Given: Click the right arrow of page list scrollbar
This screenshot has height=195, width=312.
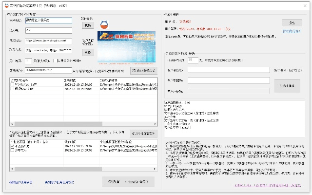Looking at the screenshot, I should 155,169.
